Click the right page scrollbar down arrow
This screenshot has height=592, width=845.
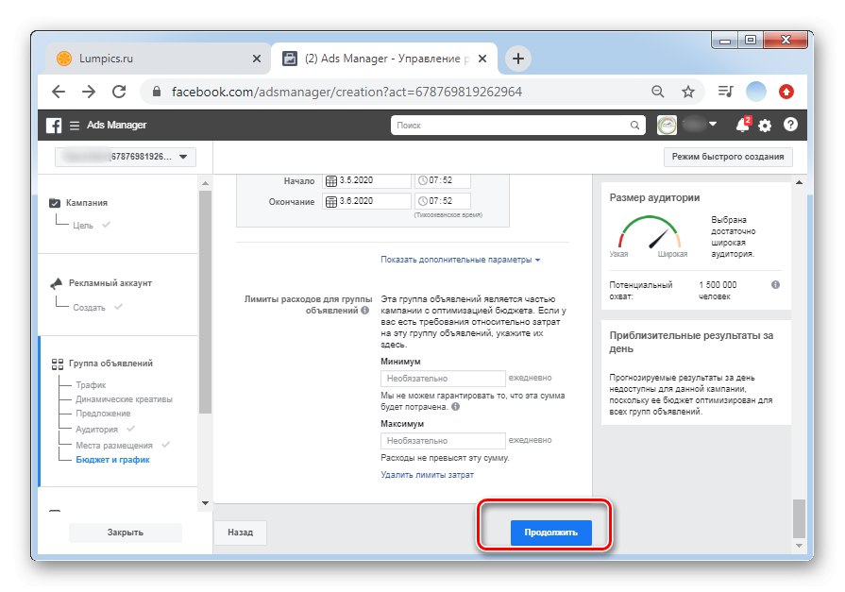coord(799,546)
